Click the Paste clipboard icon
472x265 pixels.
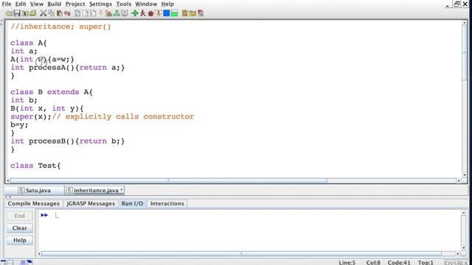click(59, 13)
